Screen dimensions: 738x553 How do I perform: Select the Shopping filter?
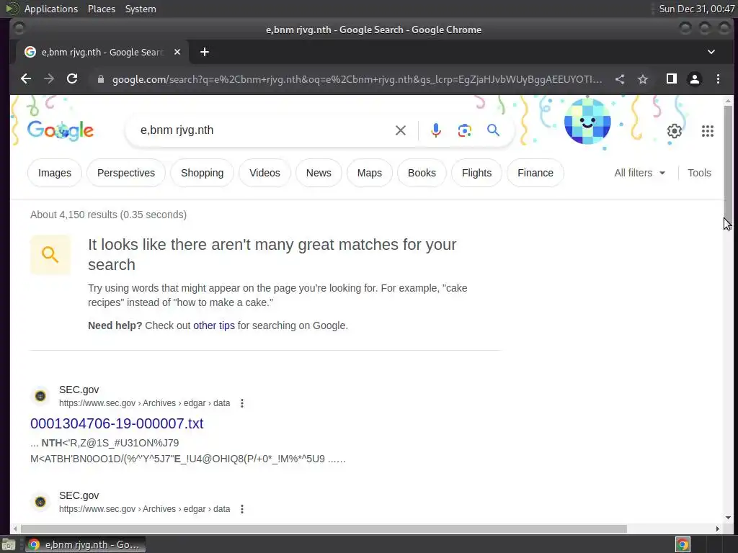pyautogui.click(x=203, y=173)
